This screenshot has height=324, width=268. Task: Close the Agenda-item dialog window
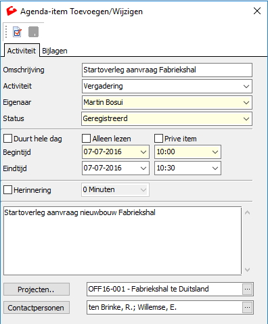(x=257, y=11)
